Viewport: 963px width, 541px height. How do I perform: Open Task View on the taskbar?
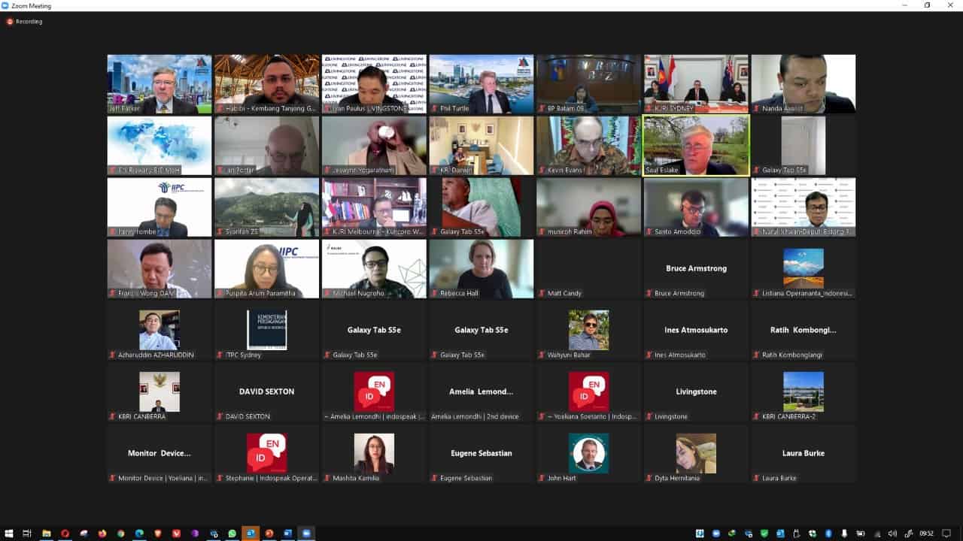(27, 533)
